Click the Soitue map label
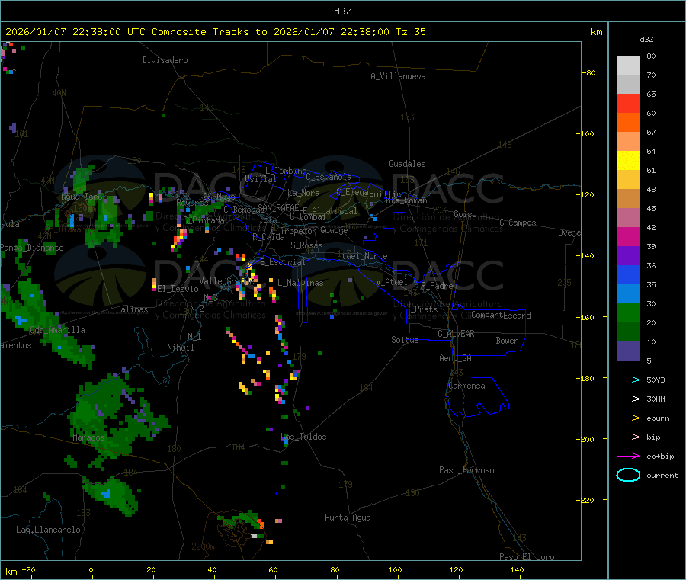This screenshot has width=686, height=580. pyautogui.click(x=406, y=340)
